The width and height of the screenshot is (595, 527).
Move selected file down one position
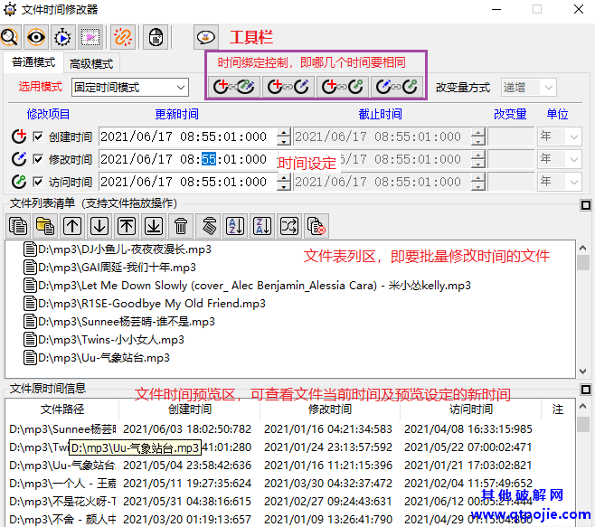[x=99, y=226]
